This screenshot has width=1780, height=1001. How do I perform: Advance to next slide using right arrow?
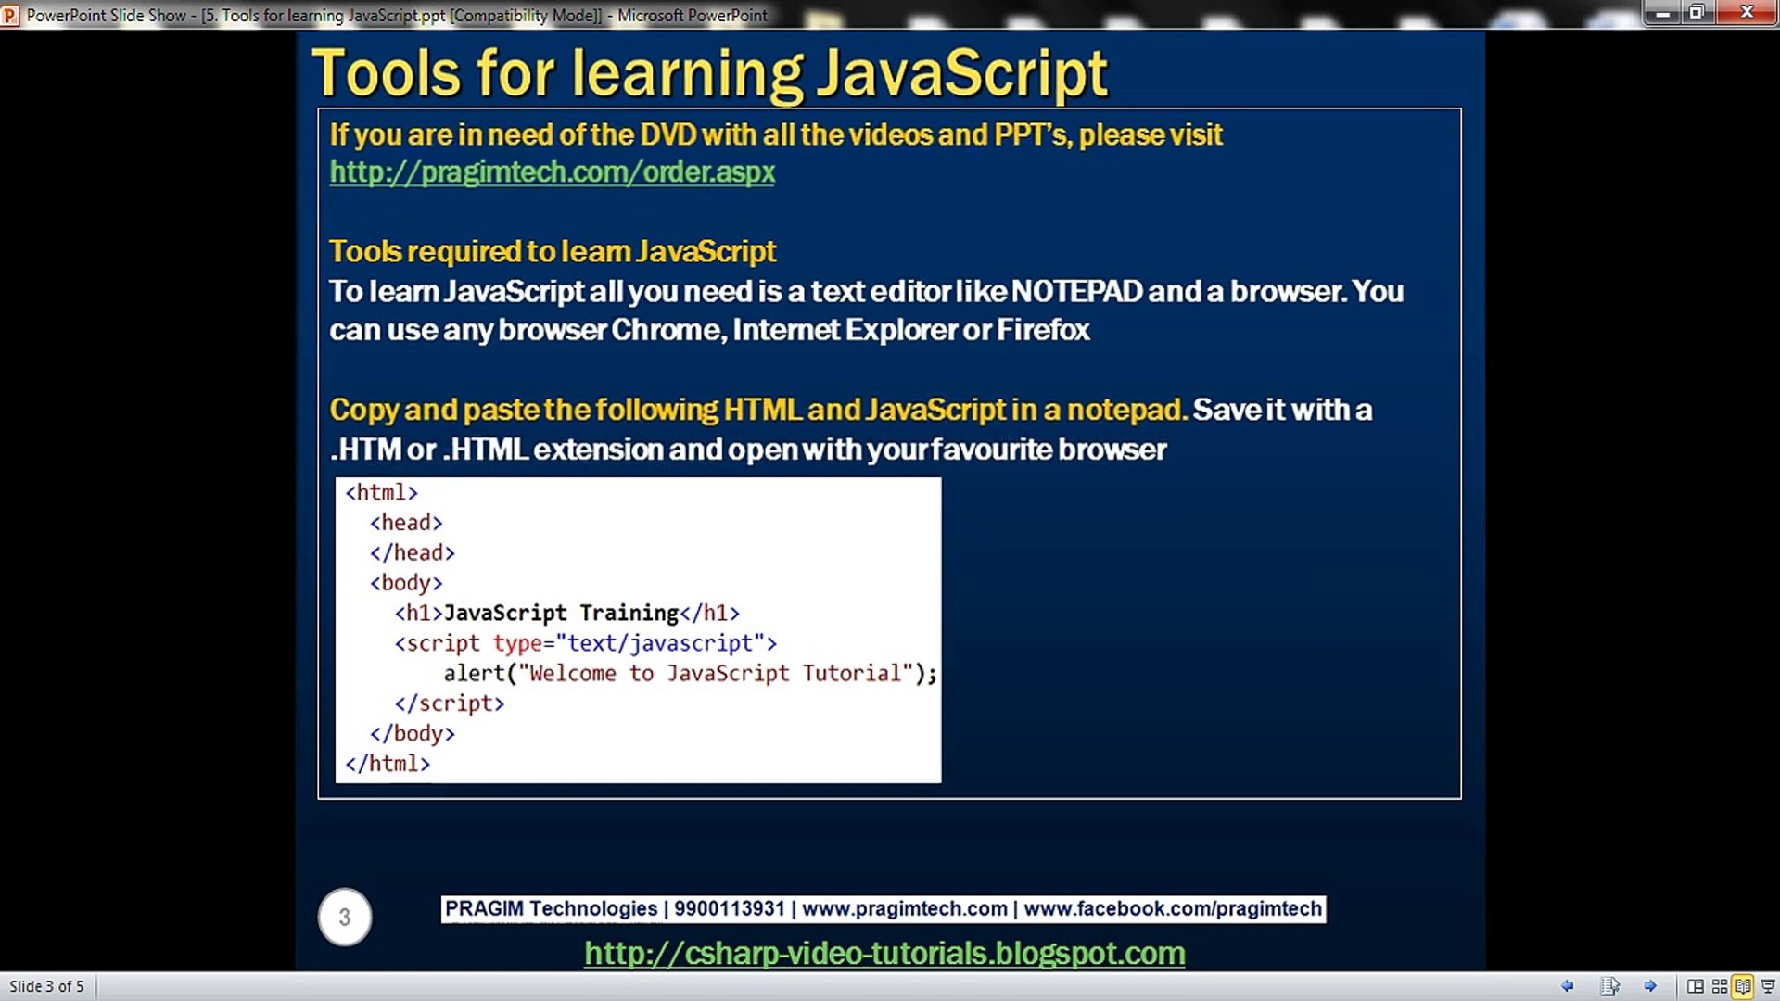click(x=1650, y=986)
